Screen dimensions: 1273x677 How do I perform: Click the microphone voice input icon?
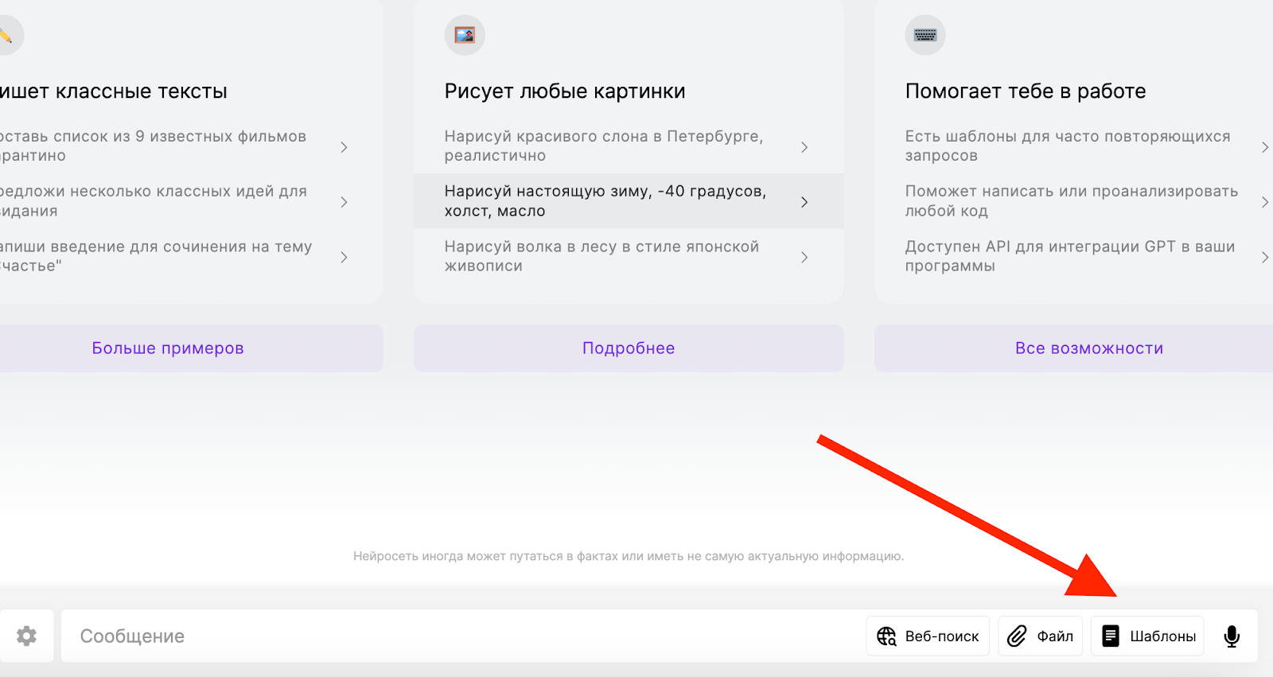1232,636
